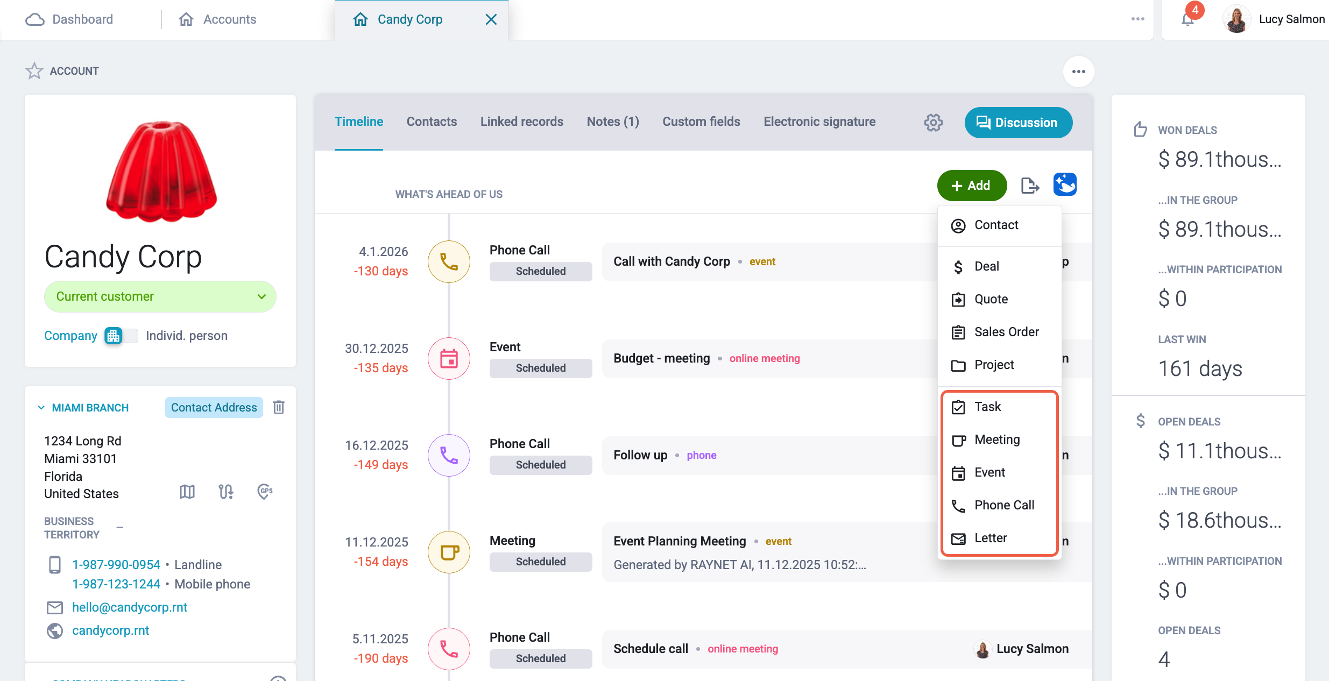This screenshot has height=681, width=1329.
Task: Click the won deals thumbs-up icon
Action: (1140, 130)
